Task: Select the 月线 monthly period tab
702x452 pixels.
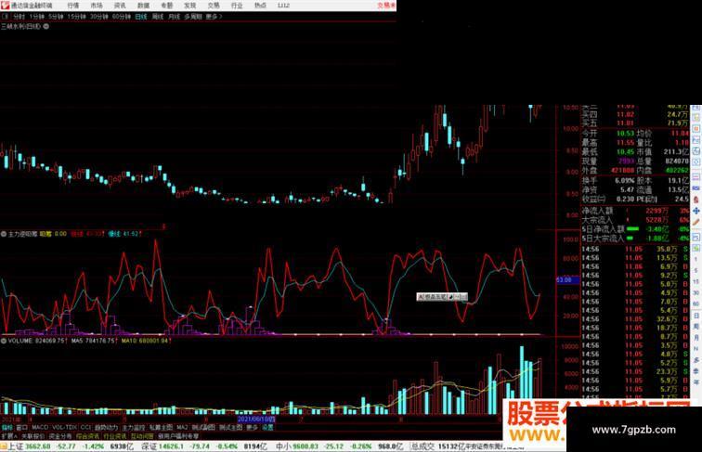Action: [174, 17]
